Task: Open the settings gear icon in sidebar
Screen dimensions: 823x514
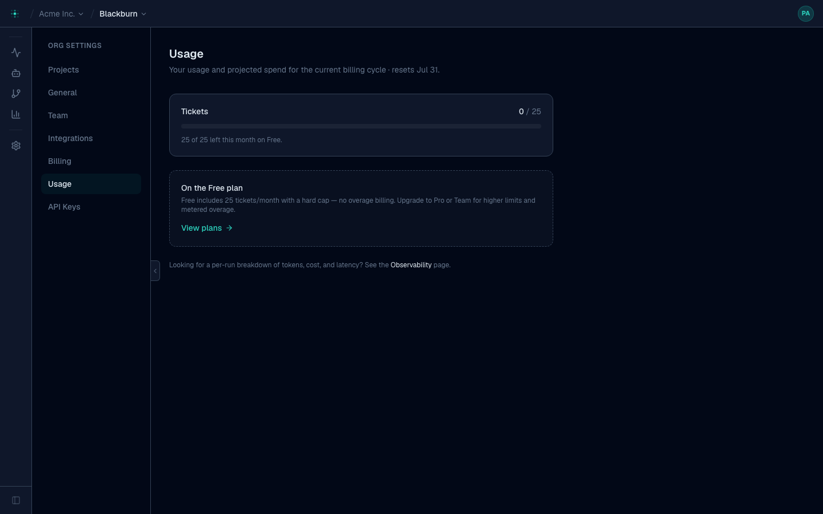Action: point(16,146)
